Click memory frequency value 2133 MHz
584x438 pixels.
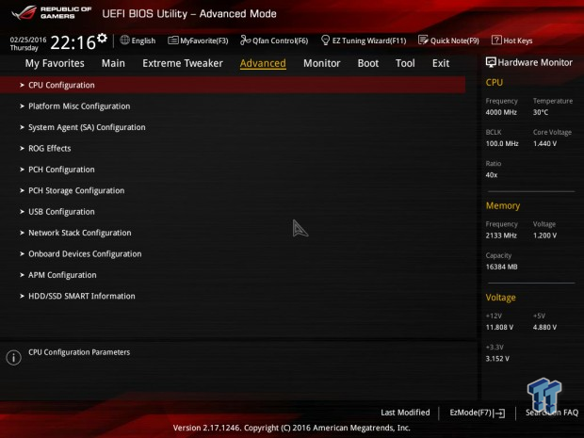coord(501,235)
